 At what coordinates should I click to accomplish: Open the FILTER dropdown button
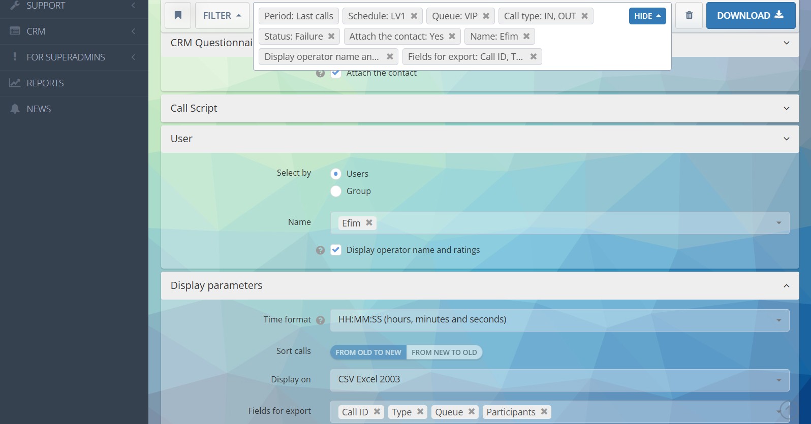[x=222, y=15]
